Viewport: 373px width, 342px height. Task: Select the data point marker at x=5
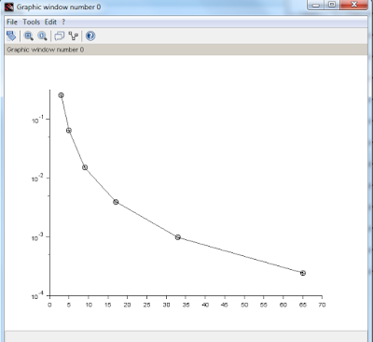(x=69, y=131)
